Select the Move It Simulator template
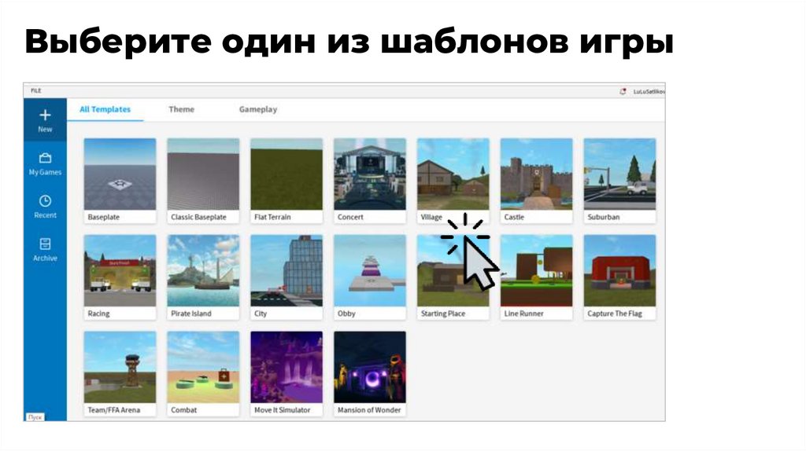 (x=287, y=373)
